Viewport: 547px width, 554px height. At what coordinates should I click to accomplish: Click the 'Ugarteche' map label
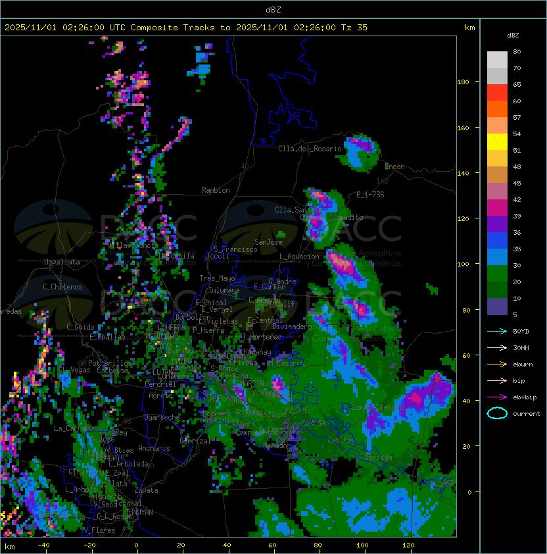click(x=162, y=417)
